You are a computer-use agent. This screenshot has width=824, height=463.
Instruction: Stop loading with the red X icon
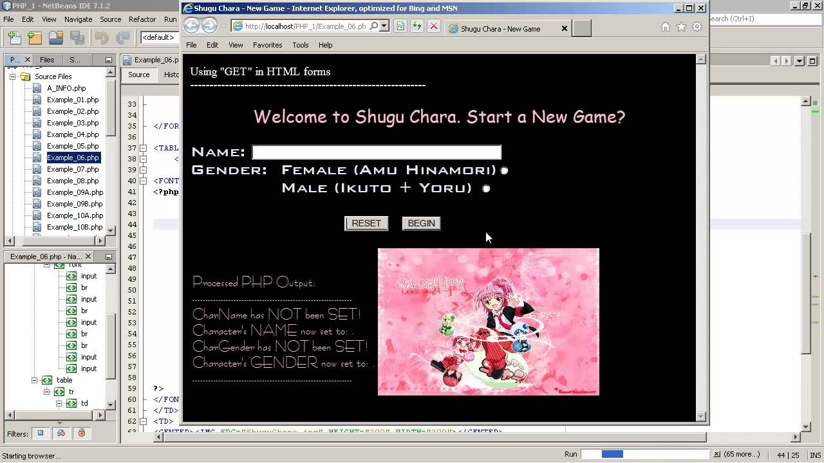click(x=434, y=26)
